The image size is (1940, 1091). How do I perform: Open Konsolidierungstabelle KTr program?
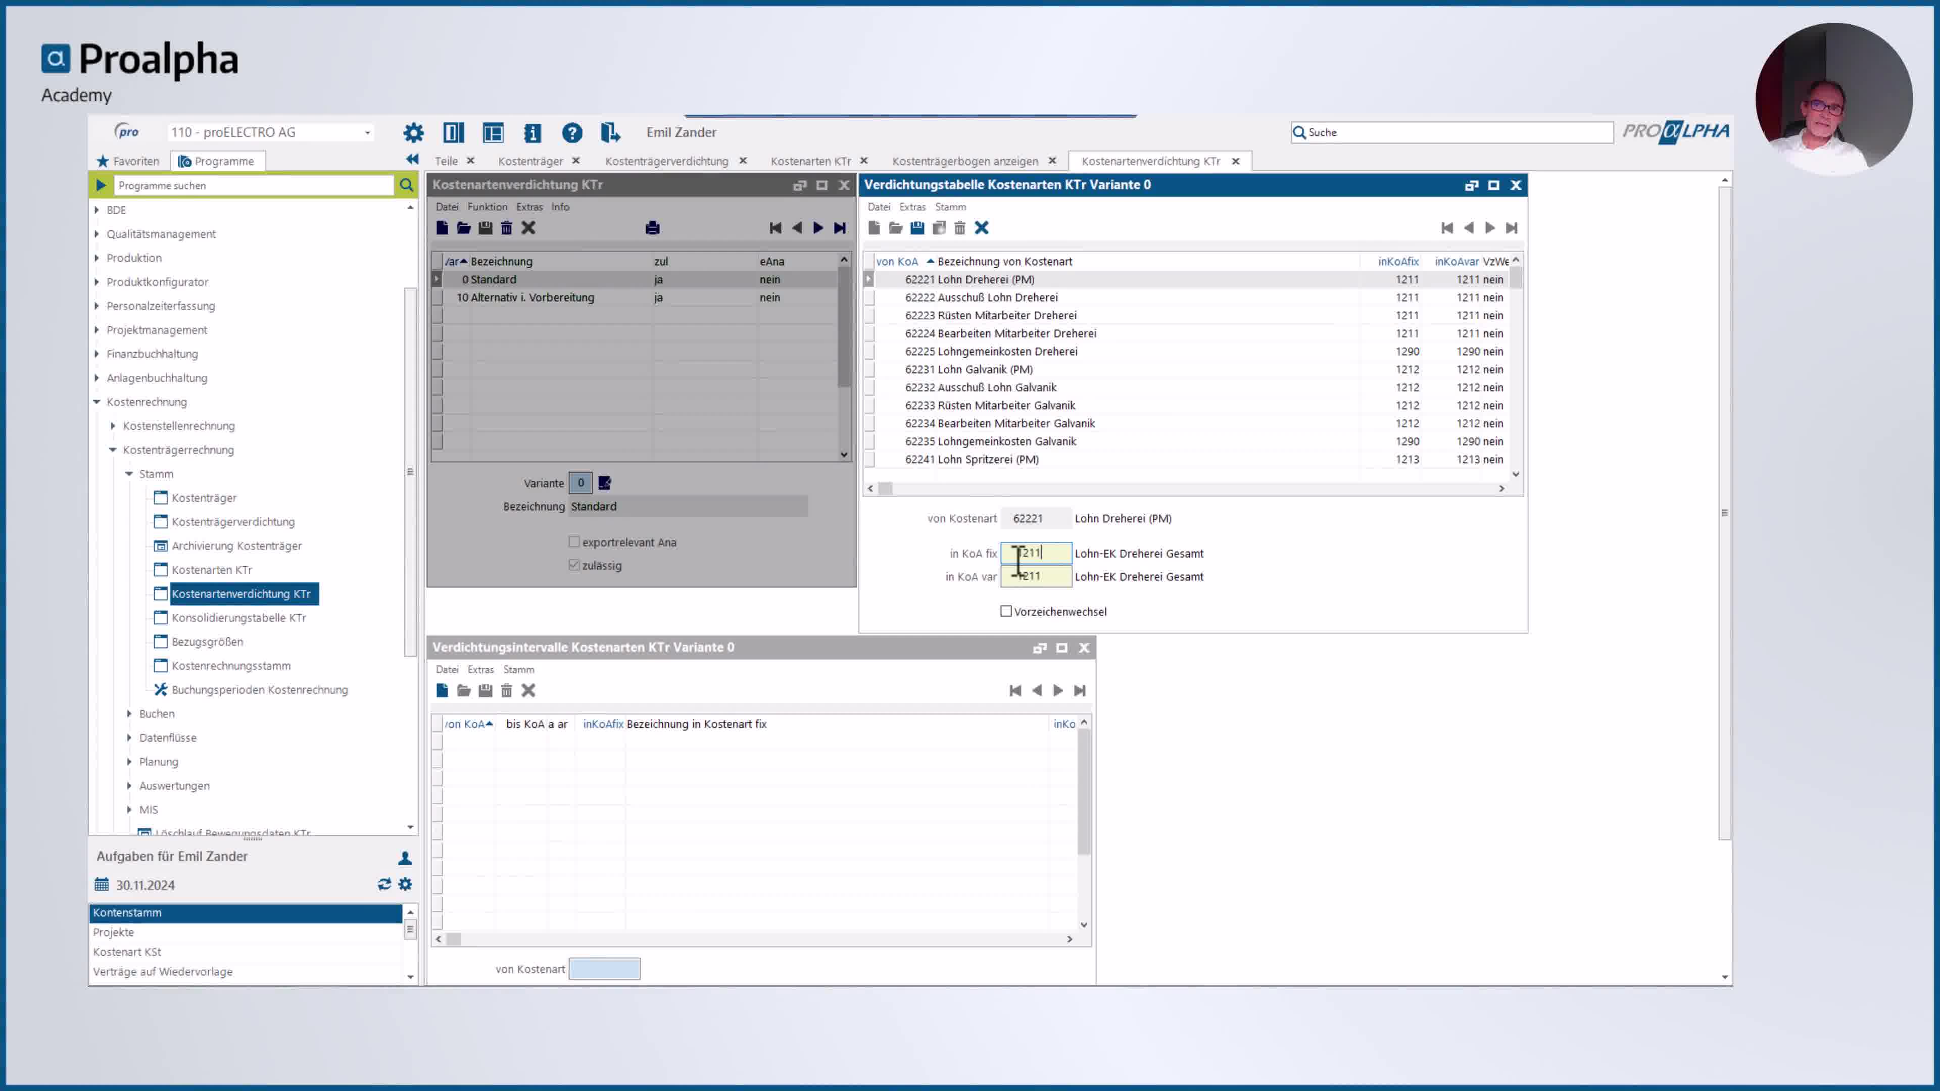(239, 618)
